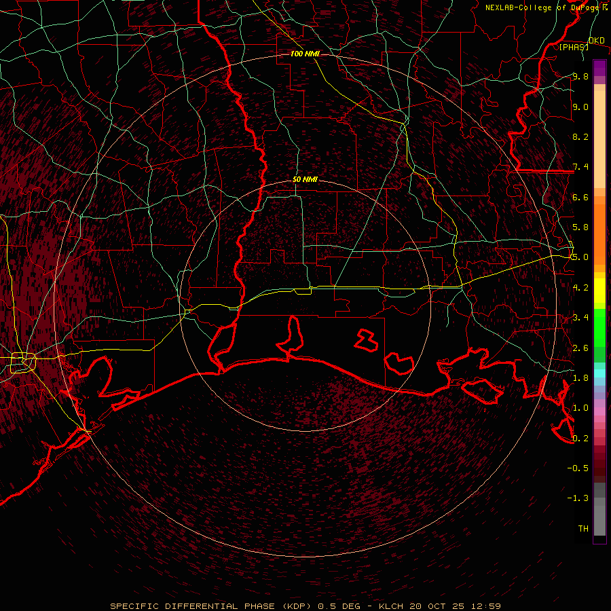Select the 9.0 scale value

(580, 107)
